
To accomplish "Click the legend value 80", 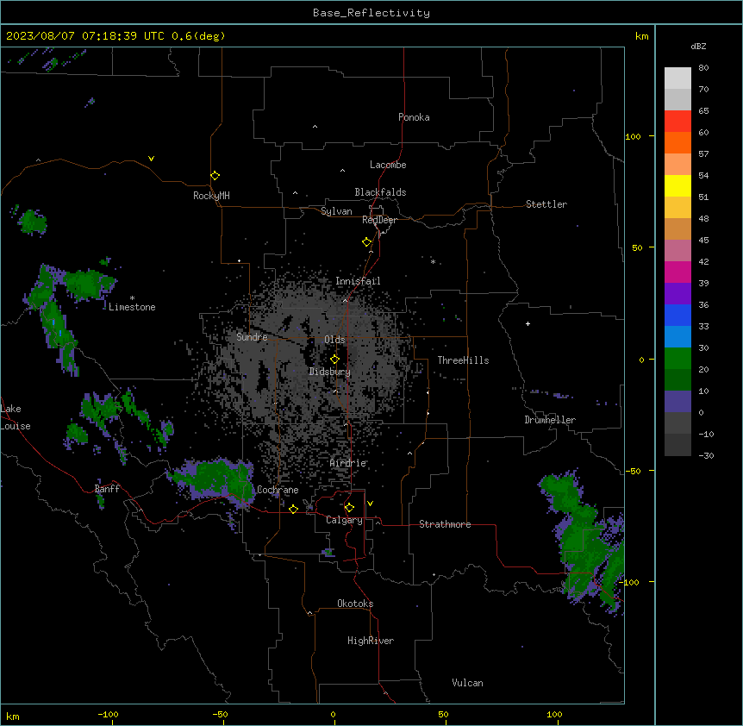I will [703, 68].
